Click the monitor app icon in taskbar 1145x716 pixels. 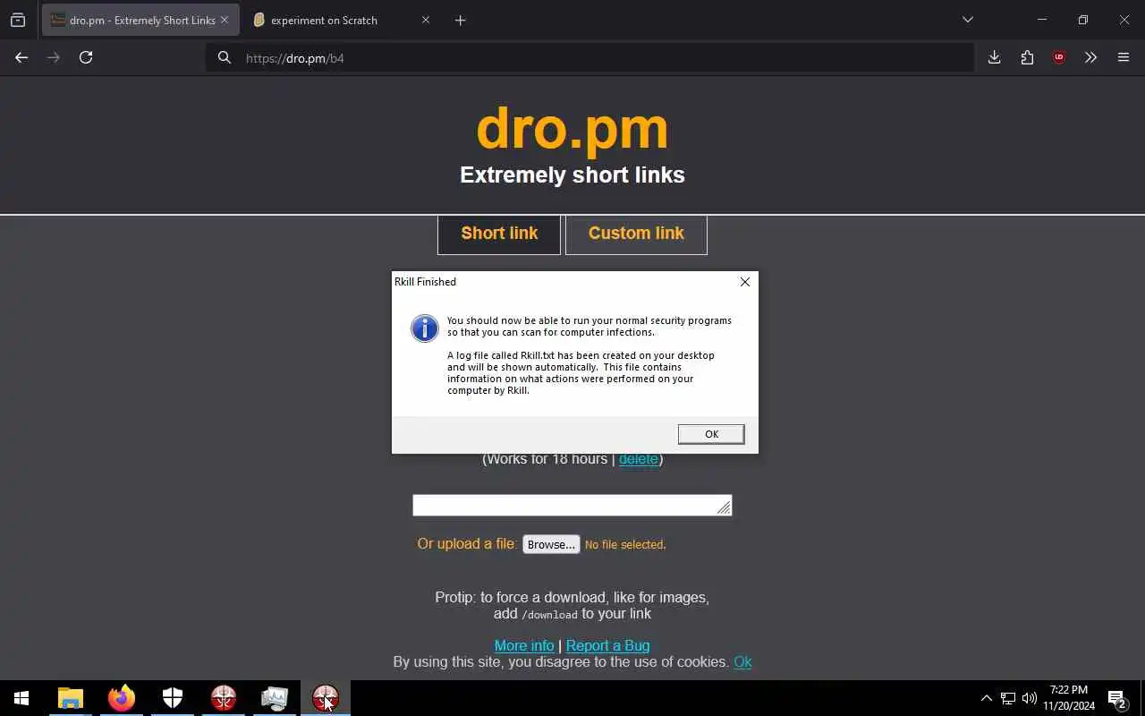click(x=275, y=698)
